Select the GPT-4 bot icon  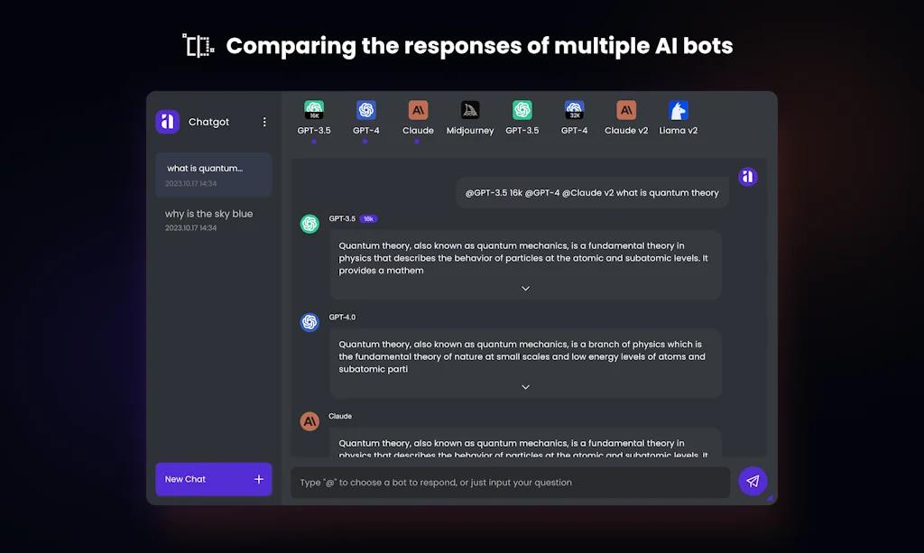click(365, 110)
